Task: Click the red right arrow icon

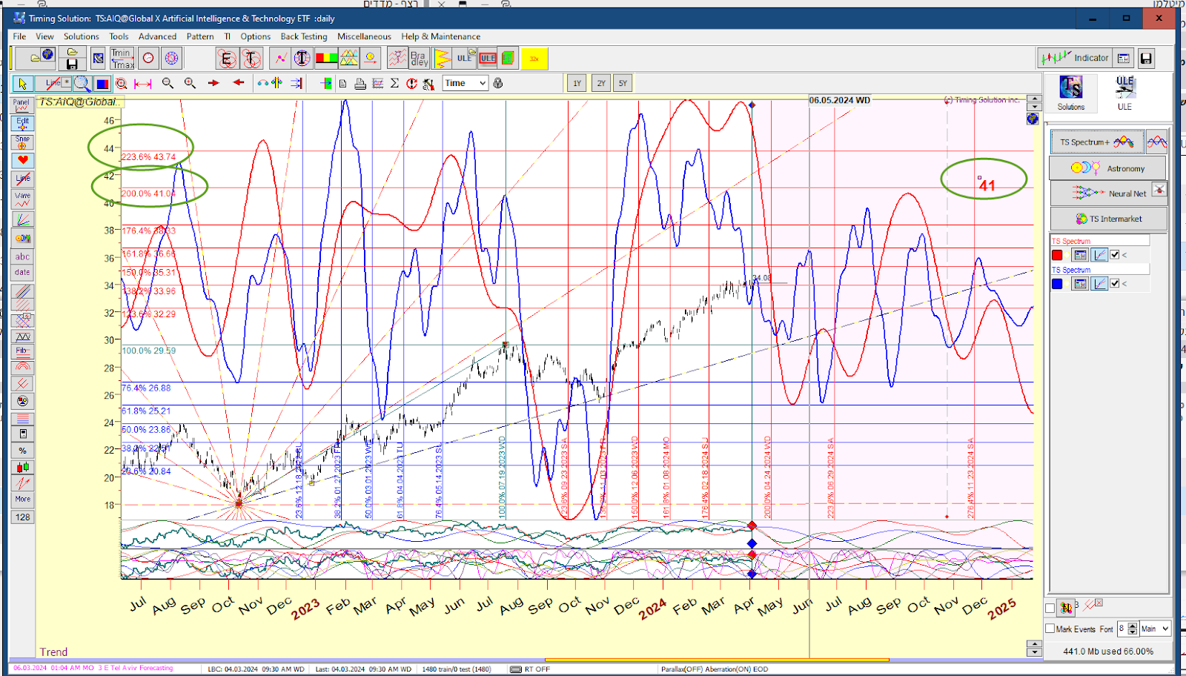Action: click(x=213, y=83)
